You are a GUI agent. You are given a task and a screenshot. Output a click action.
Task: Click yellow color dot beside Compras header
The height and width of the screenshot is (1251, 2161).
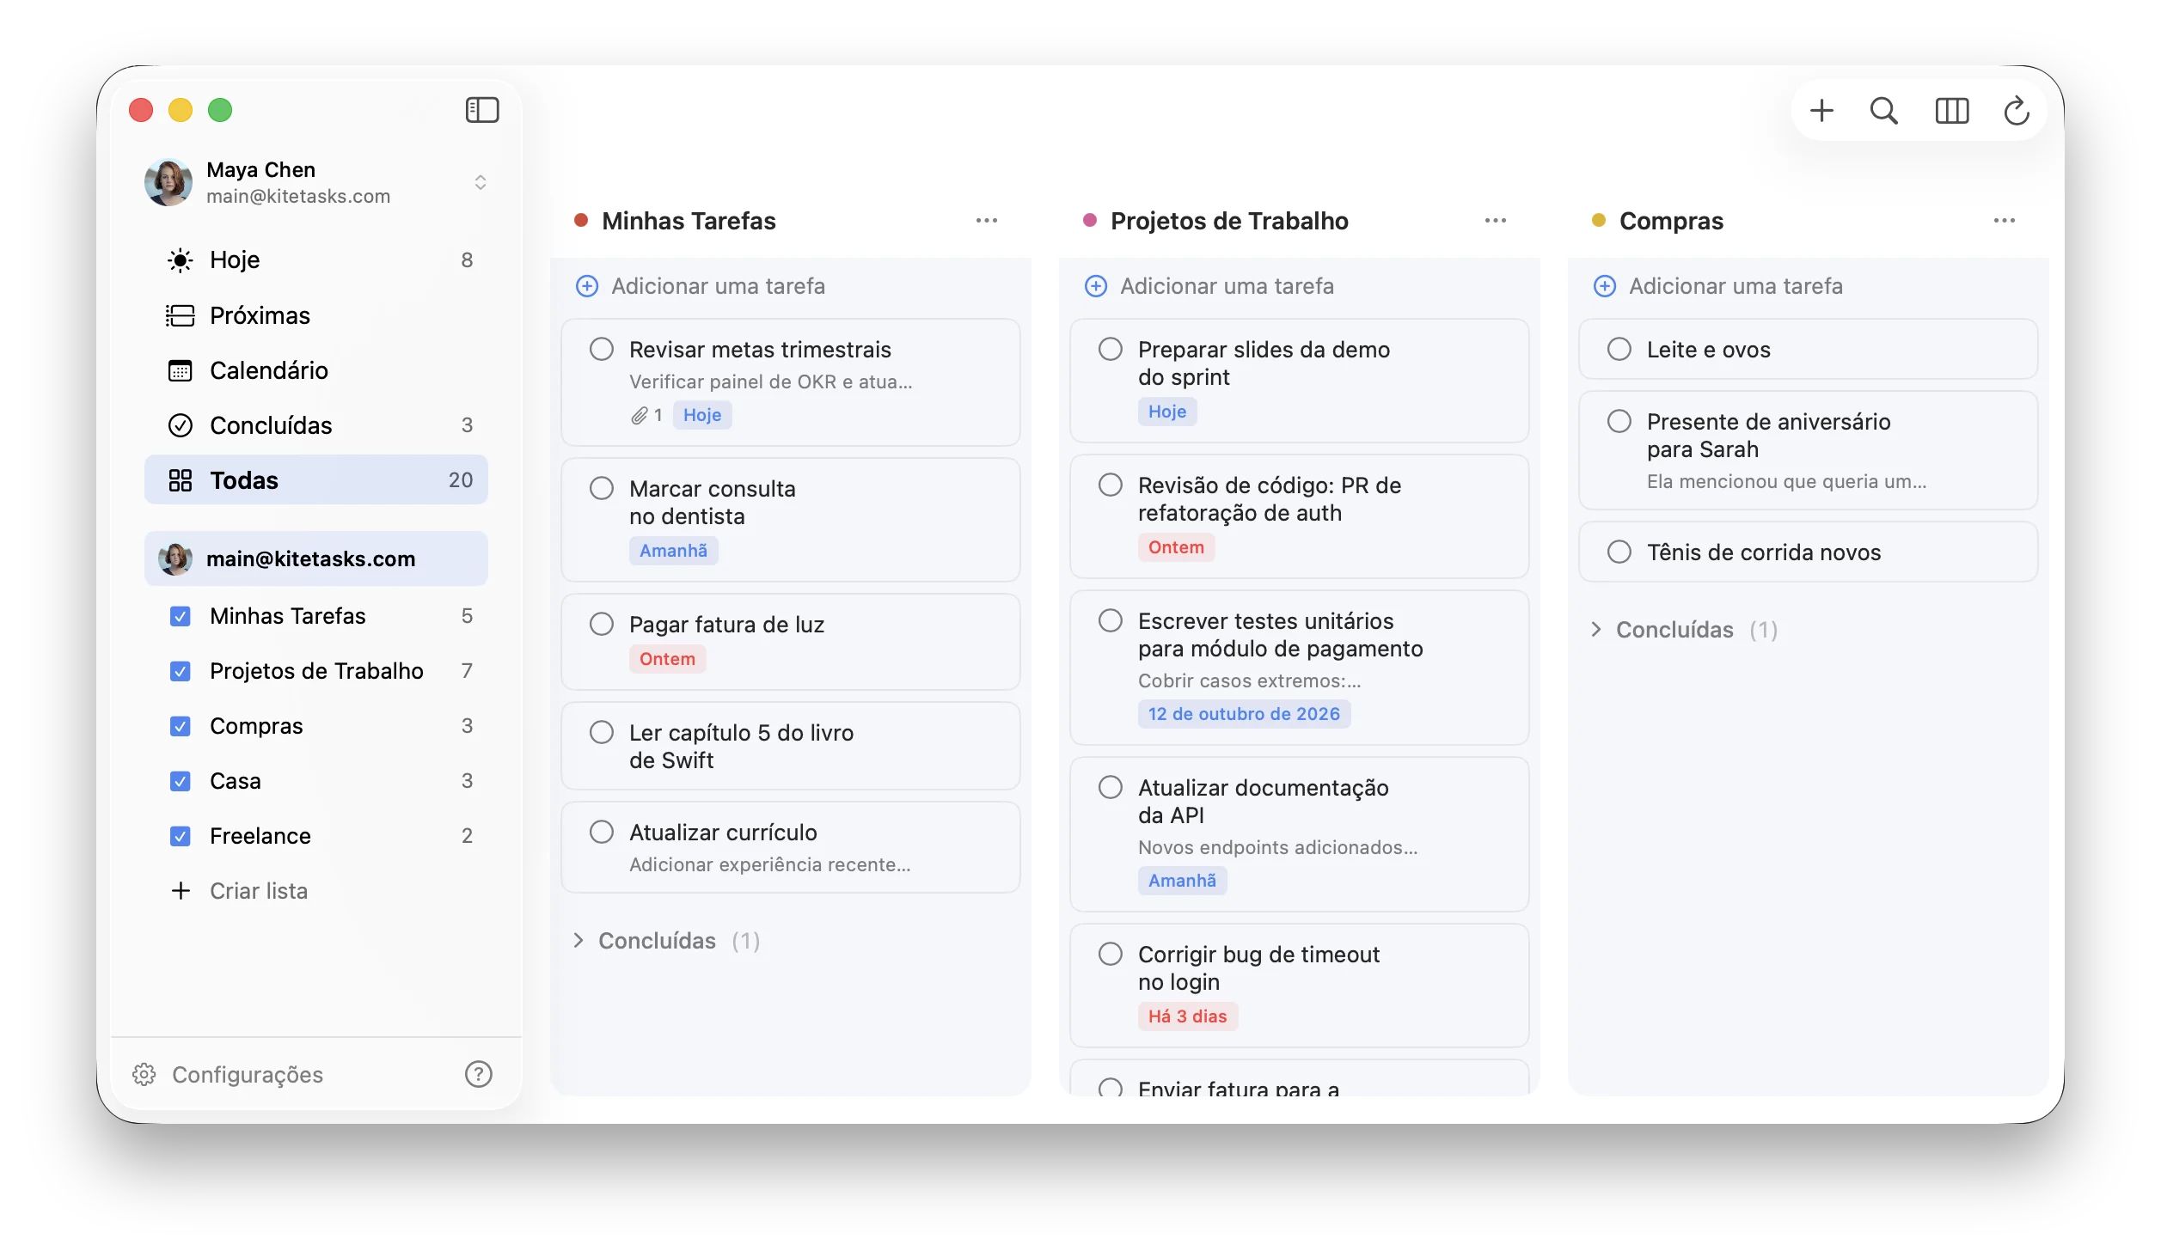pyautogui.click(x=1599, y=220)
